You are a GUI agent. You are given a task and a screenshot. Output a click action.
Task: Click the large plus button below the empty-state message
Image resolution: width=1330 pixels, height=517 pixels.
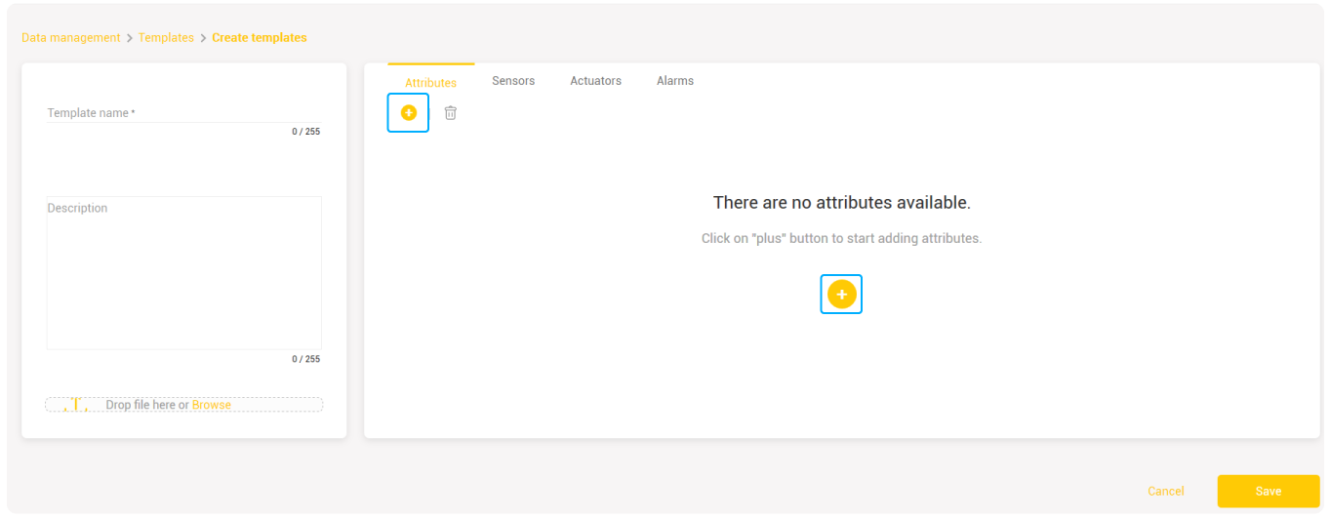(841, 294)
